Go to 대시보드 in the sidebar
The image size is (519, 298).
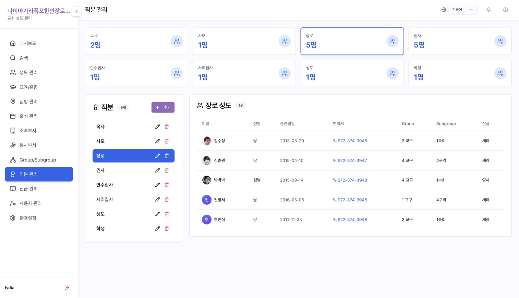tap(39, 43)
